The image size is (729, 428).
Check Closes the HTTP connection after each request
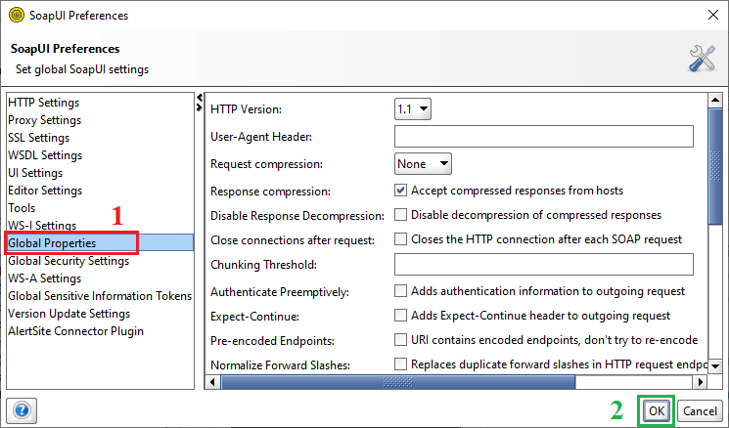[x=400, y=238]
